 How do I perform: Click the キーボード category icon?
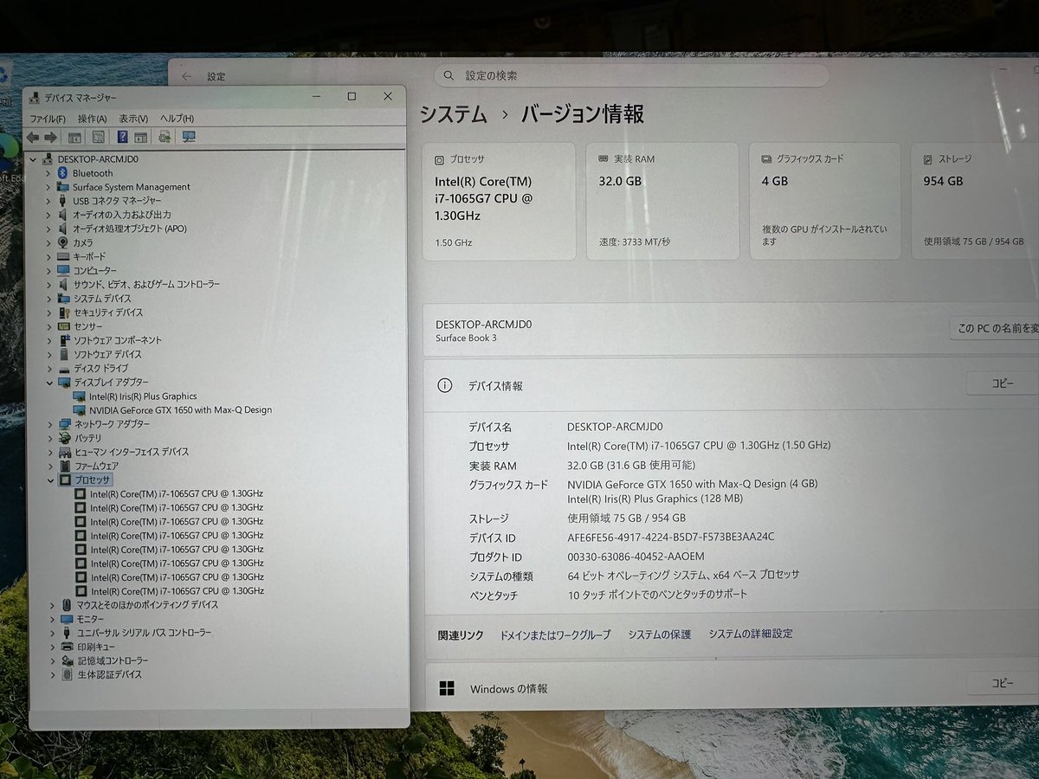(x=62, y=256)
